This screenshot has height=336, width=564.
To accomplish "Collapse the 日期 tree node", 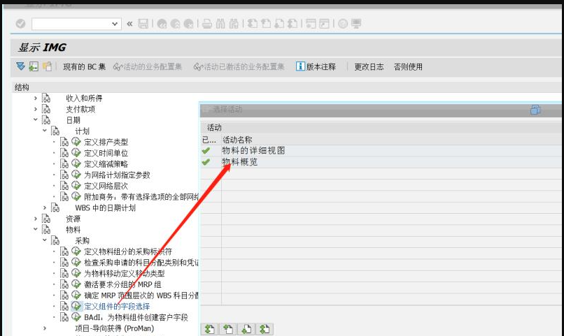I will pyautogui.click(x=35, y=119).
